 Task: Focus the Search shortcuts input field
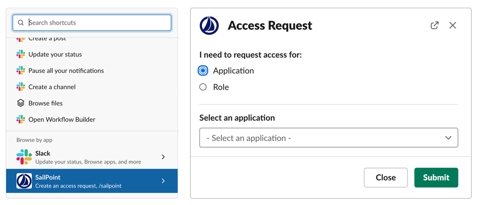(x=97, y=23)
